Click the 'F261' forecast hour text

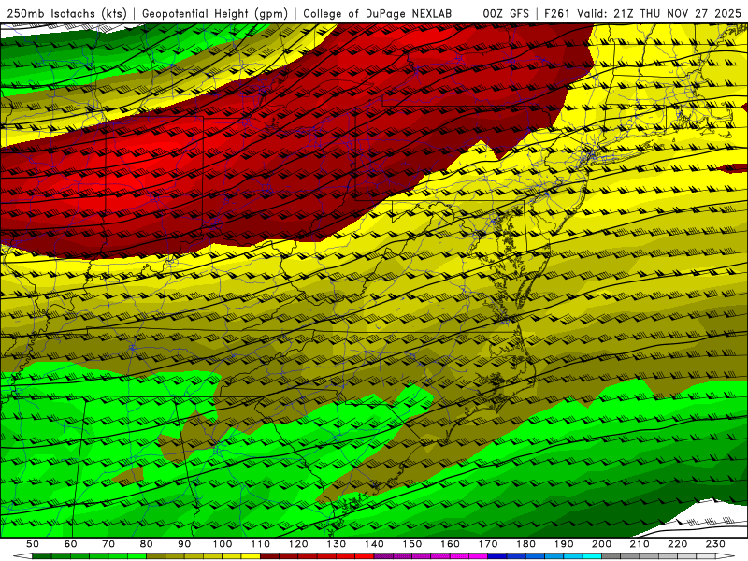(556, 14)
